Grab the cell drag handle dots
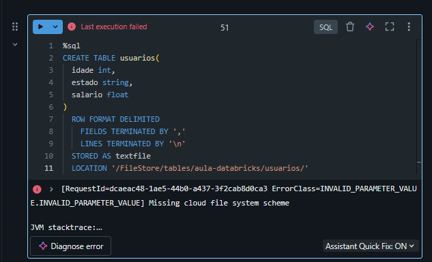 [x=15, y=27]
